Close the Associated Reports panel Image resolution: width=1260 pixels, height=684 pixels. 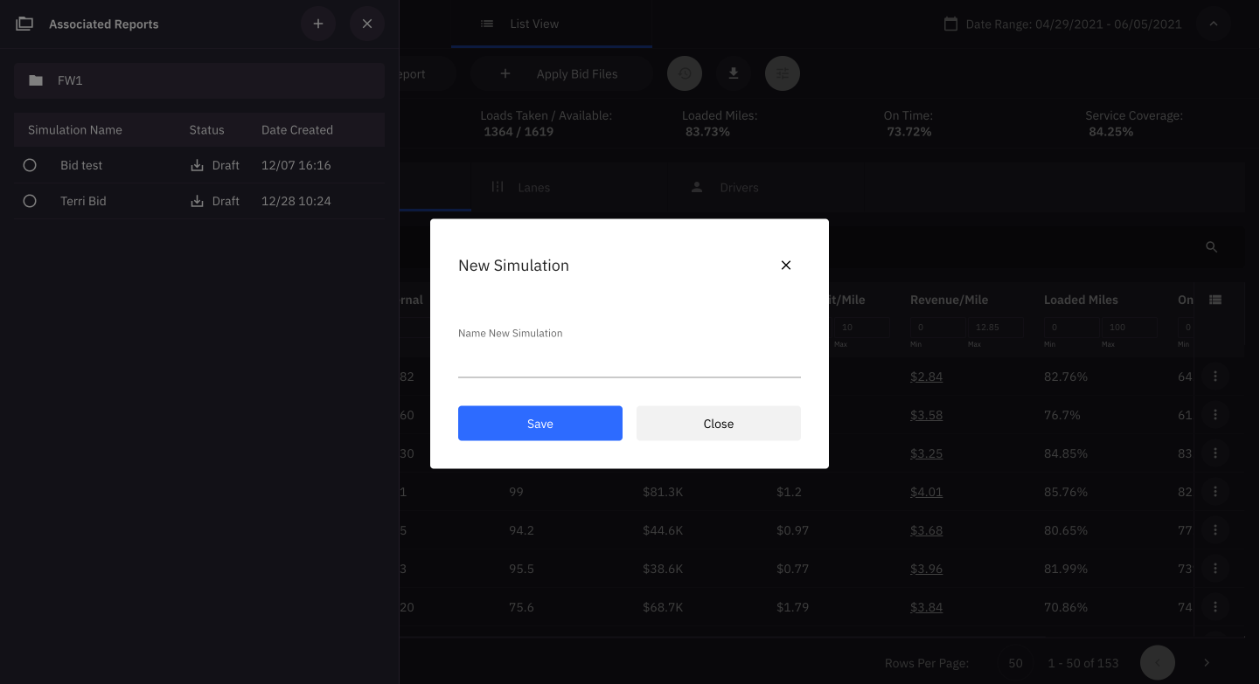[x=367, y=24]
